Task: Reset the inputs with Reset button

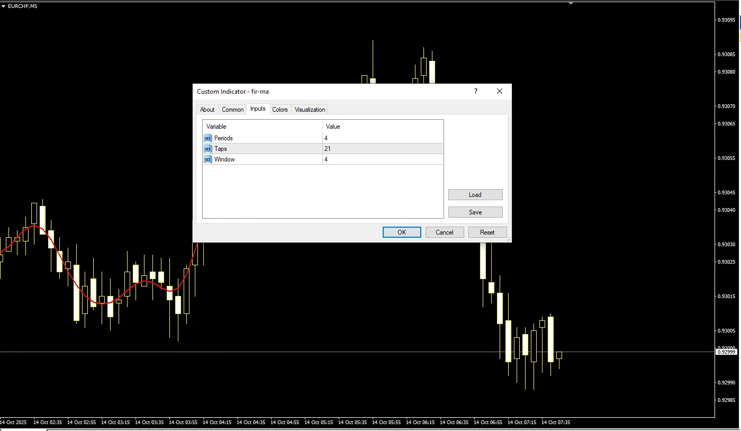Action: [487, 232]
